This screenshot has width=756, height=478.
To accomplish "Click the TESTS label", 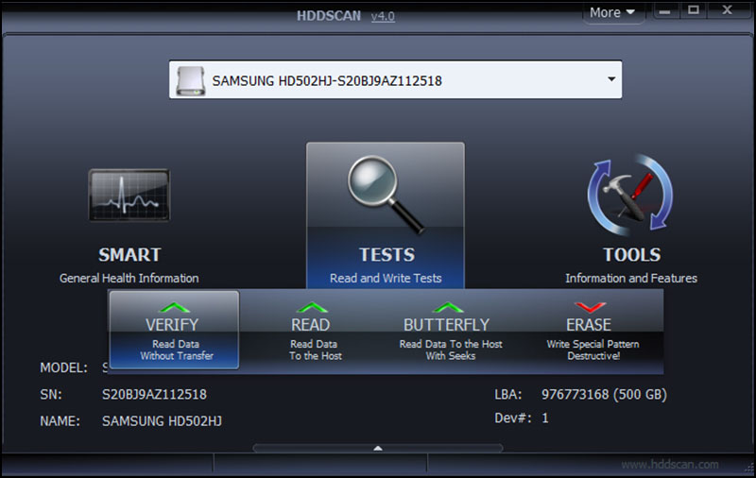I will coord(387,255).
